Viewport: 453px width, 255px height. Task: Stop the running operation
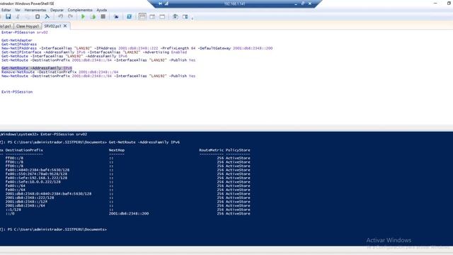[103, 17]
